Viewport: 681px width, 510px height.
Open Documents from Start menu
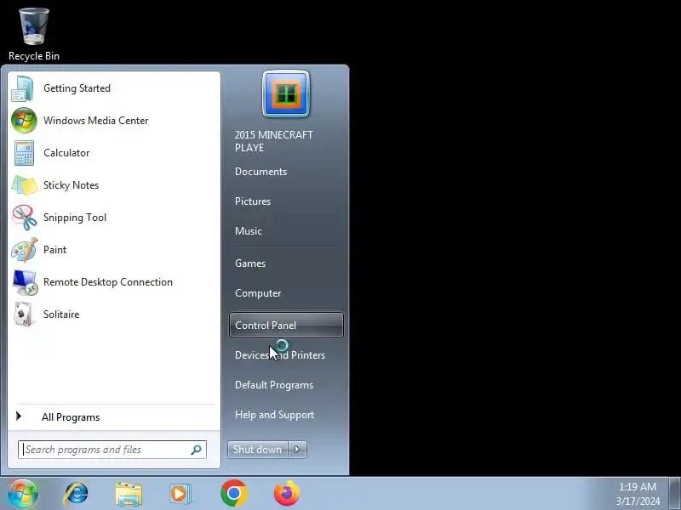261,172
